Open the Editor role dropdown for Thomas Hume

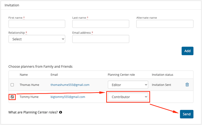128,85
